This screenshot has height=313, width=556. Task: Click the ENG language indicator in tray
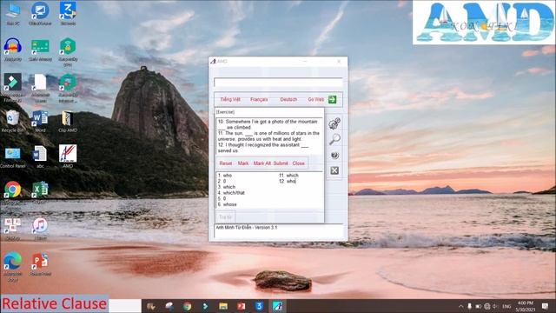506,306
